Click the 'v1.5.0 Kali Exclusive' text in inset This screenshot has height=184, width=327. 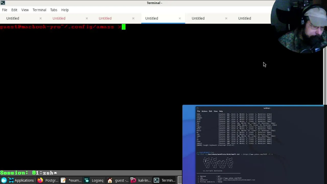(x=213, y=171)
